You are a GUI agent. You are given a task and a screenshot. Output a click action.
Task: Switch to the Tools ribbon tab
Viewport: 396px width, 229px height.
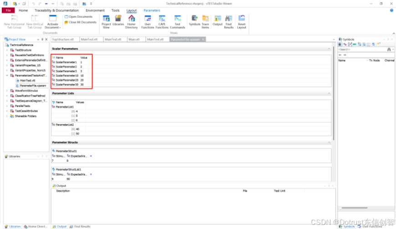[x=116, y=10]
